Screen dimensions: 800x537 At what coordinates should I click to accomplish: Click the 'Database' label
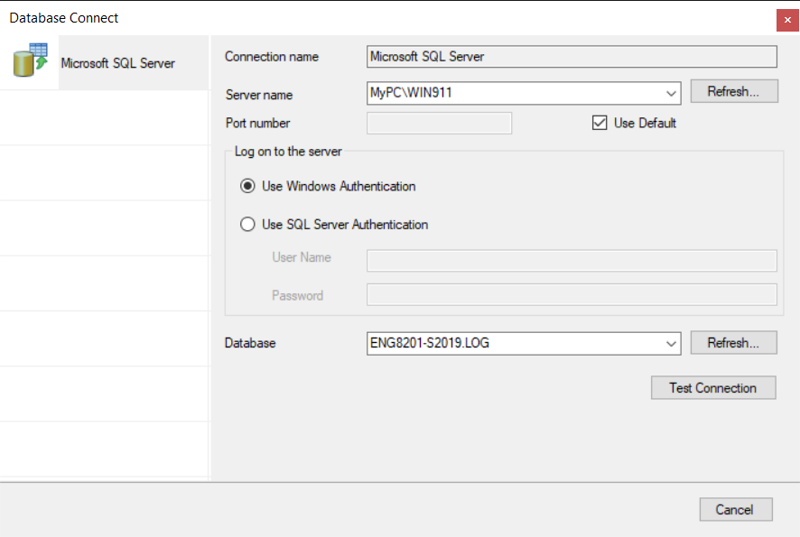point(250,343)
